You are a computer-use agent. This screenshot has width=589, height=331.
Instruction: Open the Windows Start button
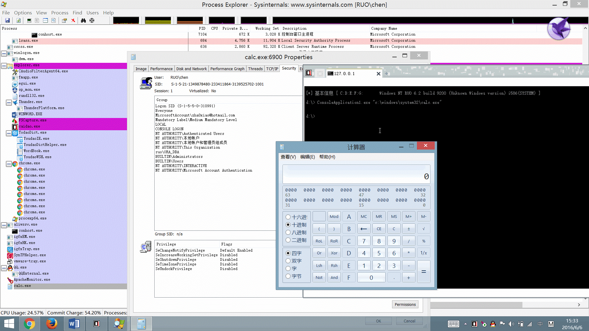[9, 324]
